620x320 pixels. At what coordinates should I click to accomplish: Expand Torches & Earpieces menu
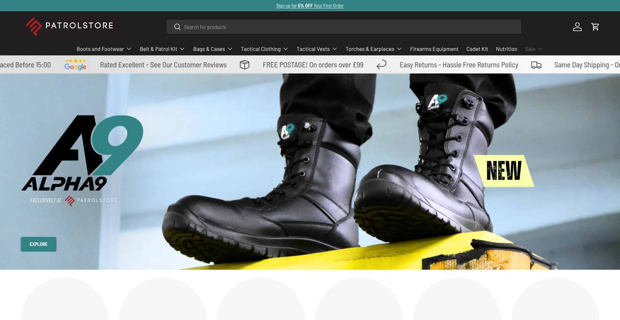[x=373, y=49]
